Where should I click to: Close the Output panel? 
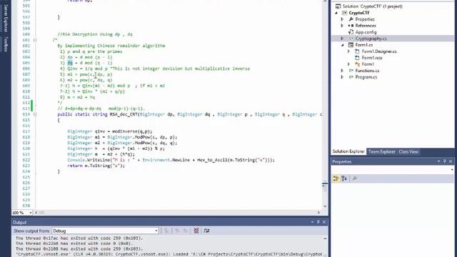click(324, 222)
